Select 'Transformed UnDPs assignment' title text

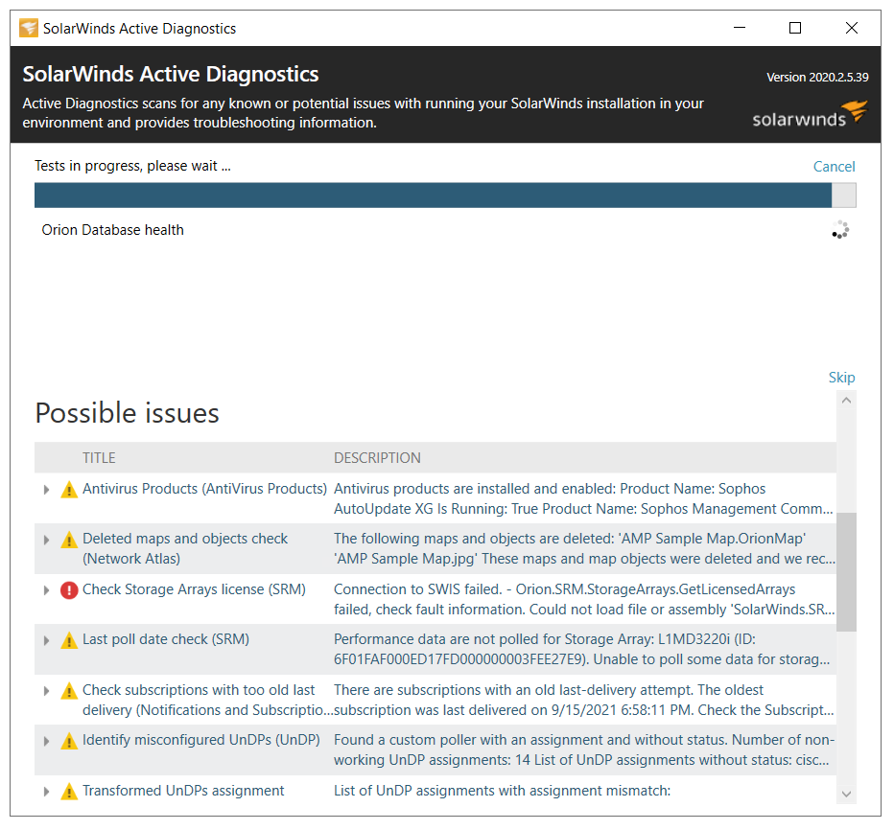coord(183,791)
